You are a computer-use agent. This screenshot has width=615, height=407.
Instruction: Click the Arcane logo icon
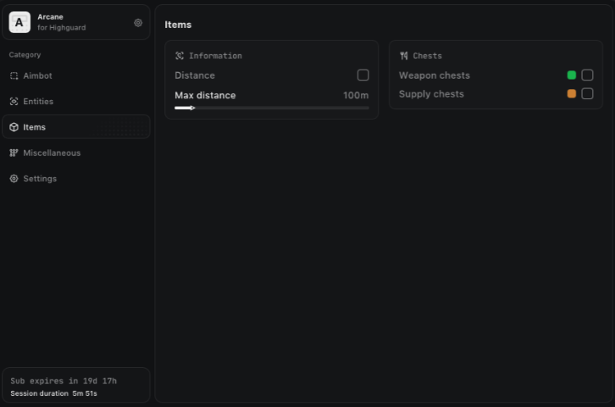pos(19,23)
